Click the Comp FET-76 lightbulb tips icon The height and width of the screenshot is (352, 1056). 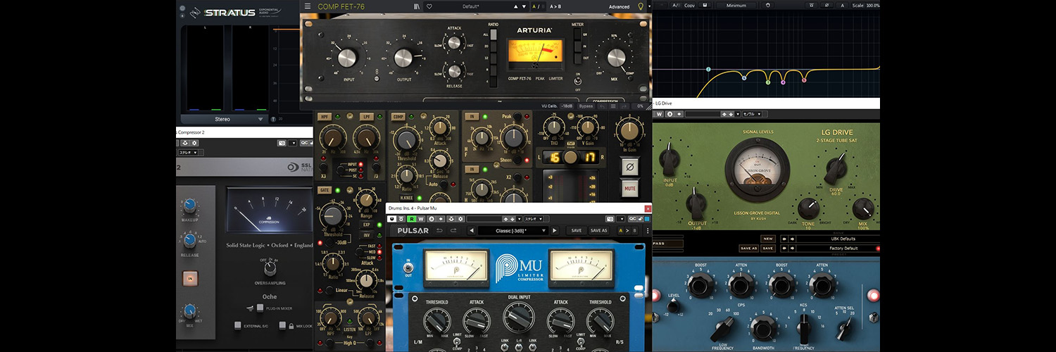(x=640, y=6)
